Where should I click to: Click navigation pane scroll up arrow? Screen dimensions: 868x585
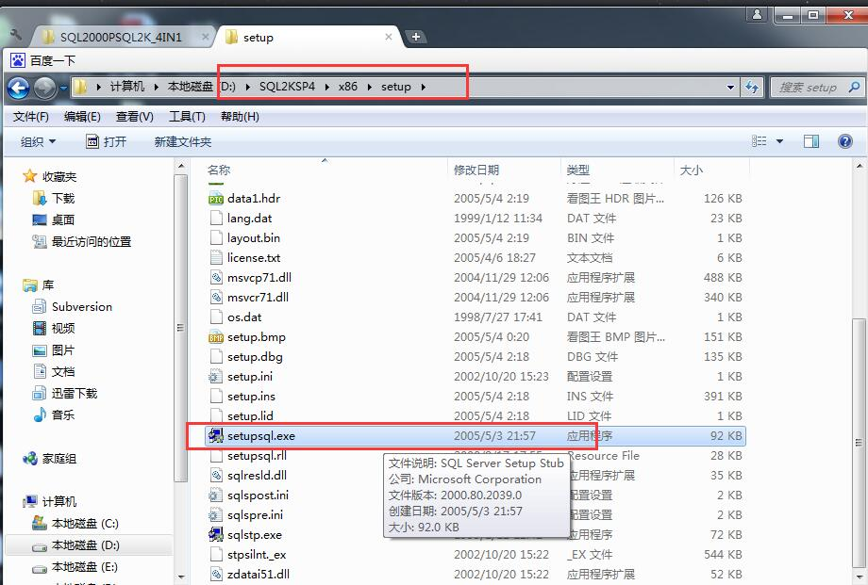point(181,166)
